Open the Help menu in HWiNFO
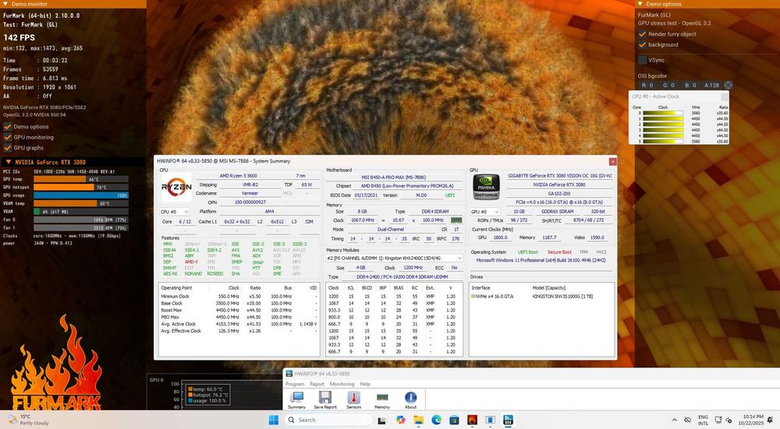The width and height of the screenshot is (780, 429). coord(365,384)
